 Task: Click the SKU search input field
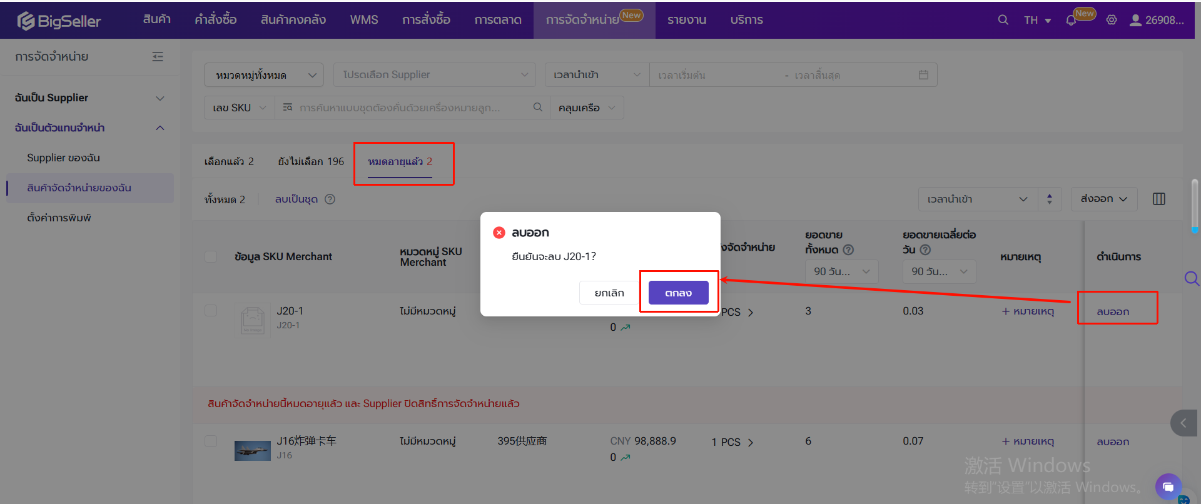[x=407, y=108]
